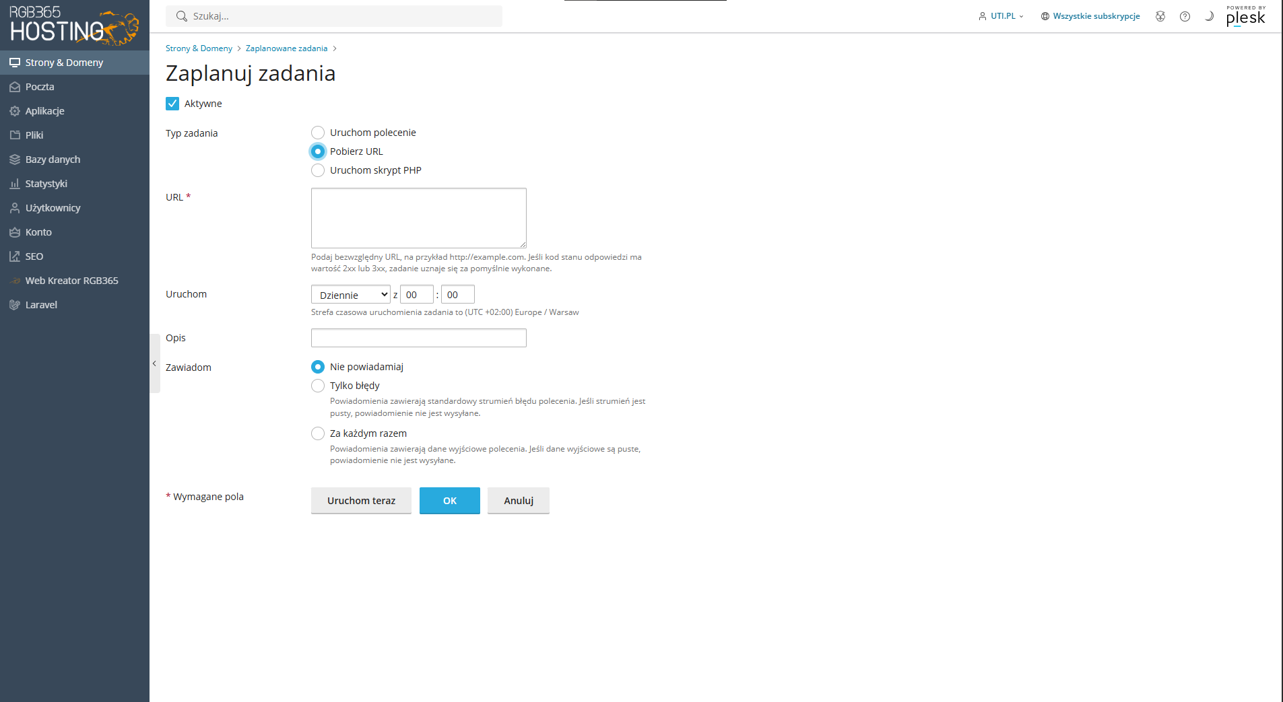
Task: Click the Uruchom teraz button
Action: (361, 501)
